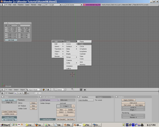Click the ME:Sphere mesh name field
The width and height of the screenshot is (159, 127).
[50, 100]
